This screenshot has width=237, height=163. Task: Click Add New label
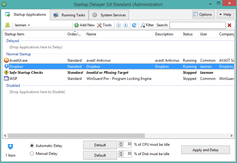(x=87, y=25)
